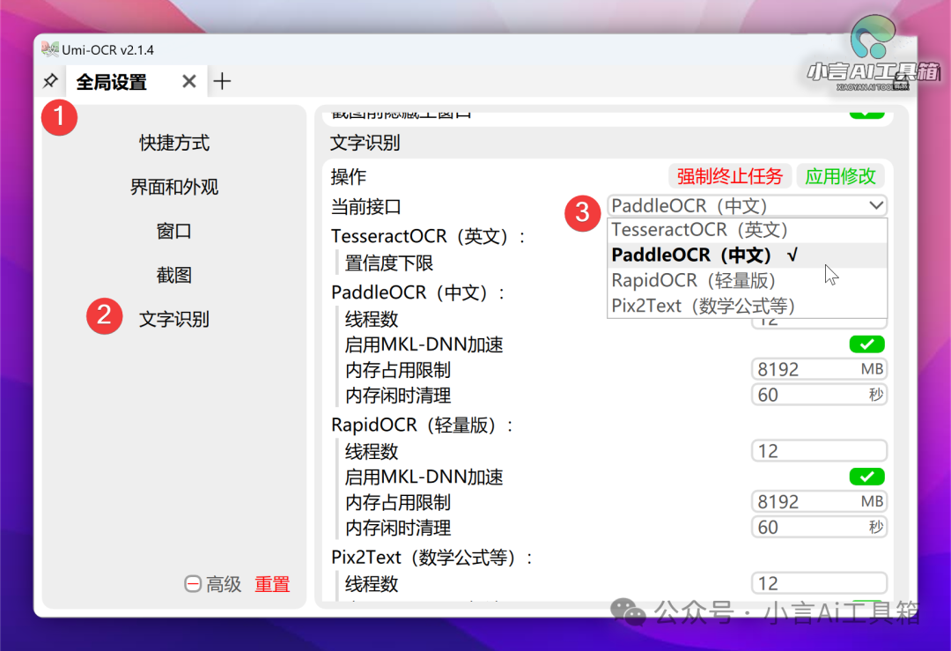
Task: Go to 快捷方式 settings section
Action: (174, 144)
